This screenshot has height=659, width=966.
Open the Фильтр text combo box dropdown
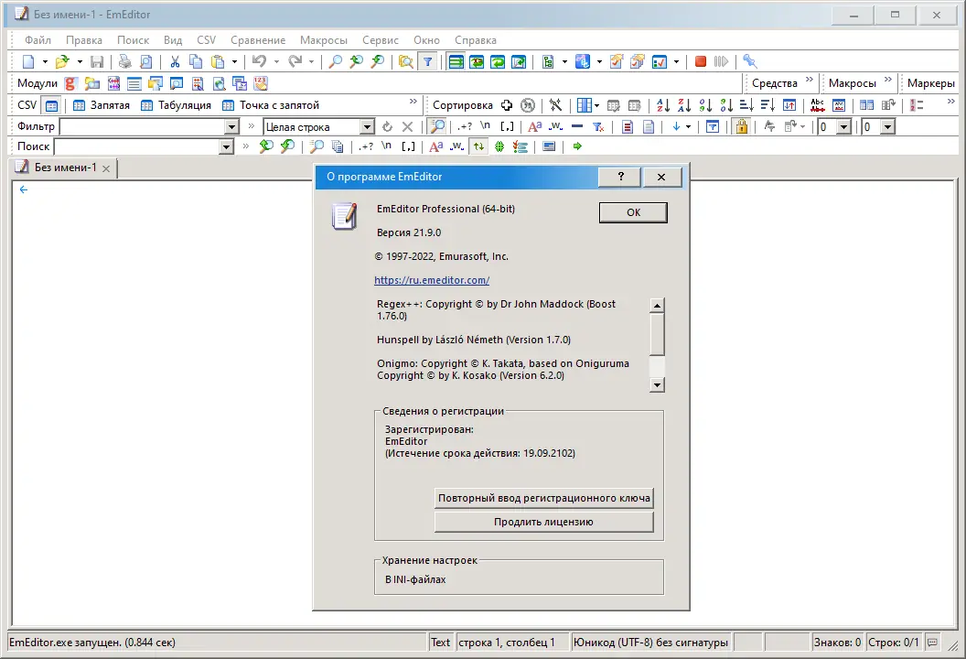coord(231,127)
